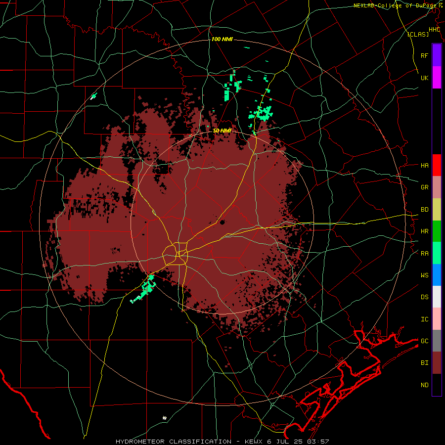Image resolution: width=445 pixels, height=445 pixels.
Task: Click the blue WS legend swatch
Action: point(437,275)
